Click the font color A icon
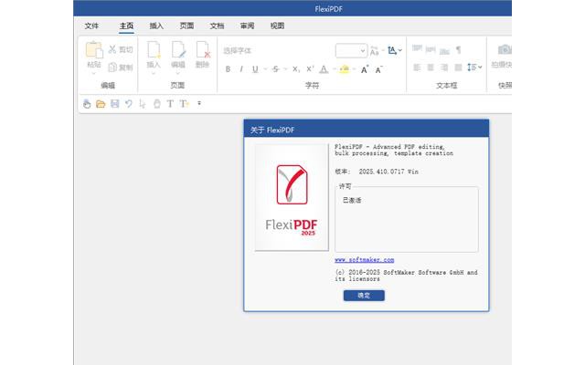Image resolution: width=585 pixels, height=365 pixels. pyautogui.click(x=324, y=69)
